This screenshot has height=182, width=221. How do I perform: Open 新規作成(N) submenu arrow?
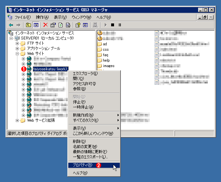[x=118, y=115]
